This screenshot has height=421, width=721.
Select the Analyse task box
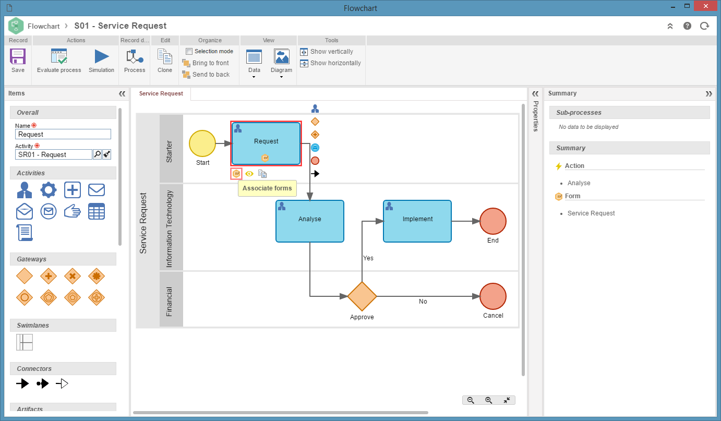click(310, 221)
